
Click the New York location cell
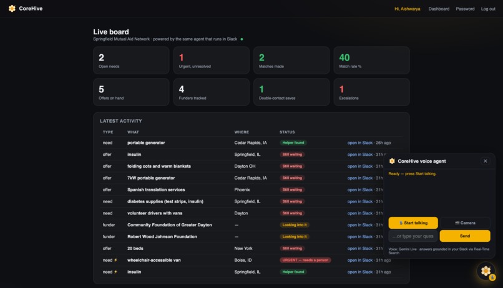click(243, 249)
